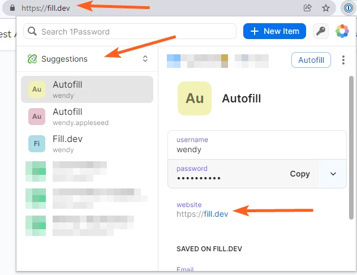This screenshot has height=275, width=357.
Task: Click the Autofill button in details pane
Action: (311, 60)
